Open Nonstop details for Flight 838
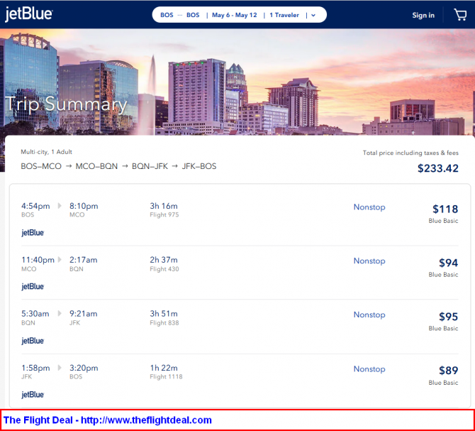Viewport: 475px width, 431px height. click(369, 315)
